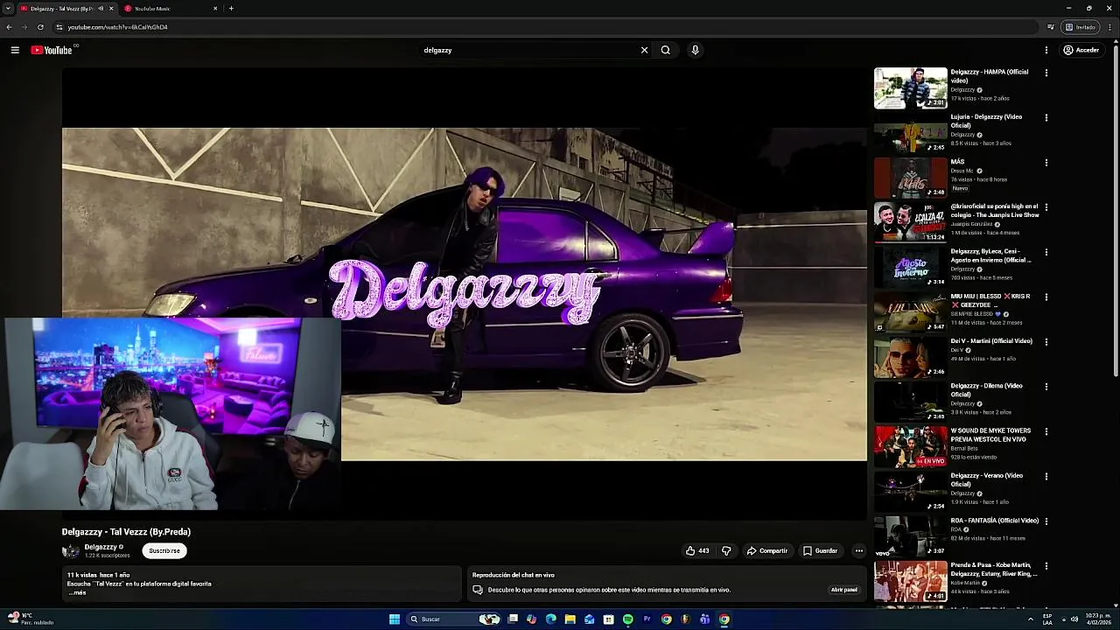Open Lujuria - Delgazzzy video title
Viewport: 1120px width, 630px height.
click(986, 121)
